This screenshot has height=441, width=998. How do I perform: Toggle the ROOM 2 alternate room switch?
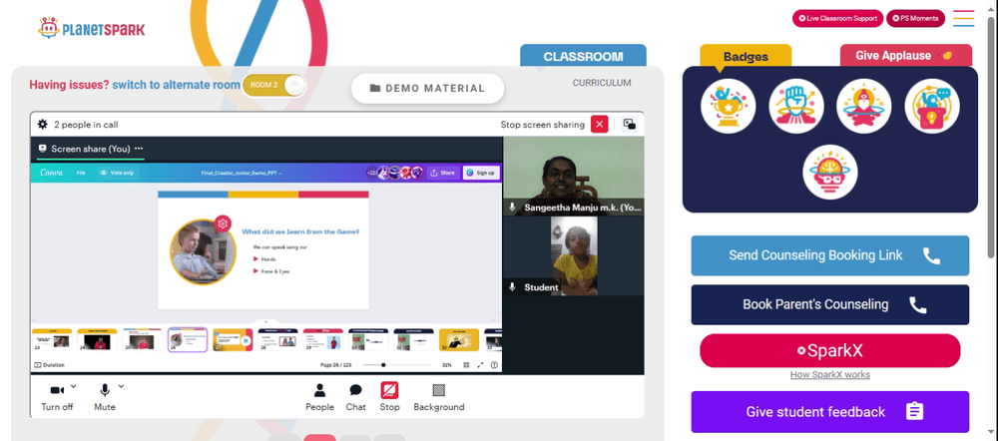click(x=274, y=85)
